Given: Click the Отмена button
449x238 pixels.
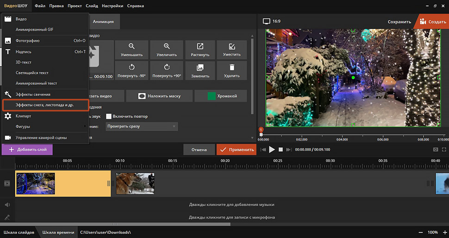Looking at the screenshot, I should coord(199,149).
